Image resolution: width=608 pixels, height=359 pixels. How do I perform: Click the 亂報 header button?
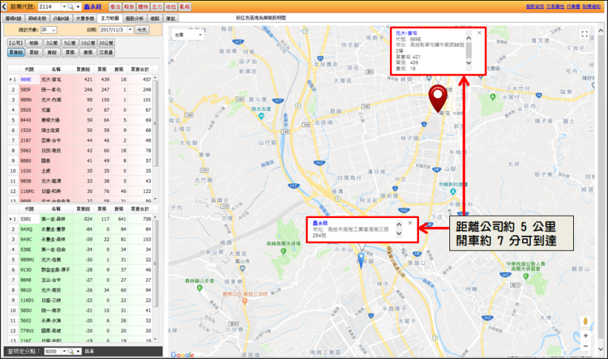click(x=185, y=7)
